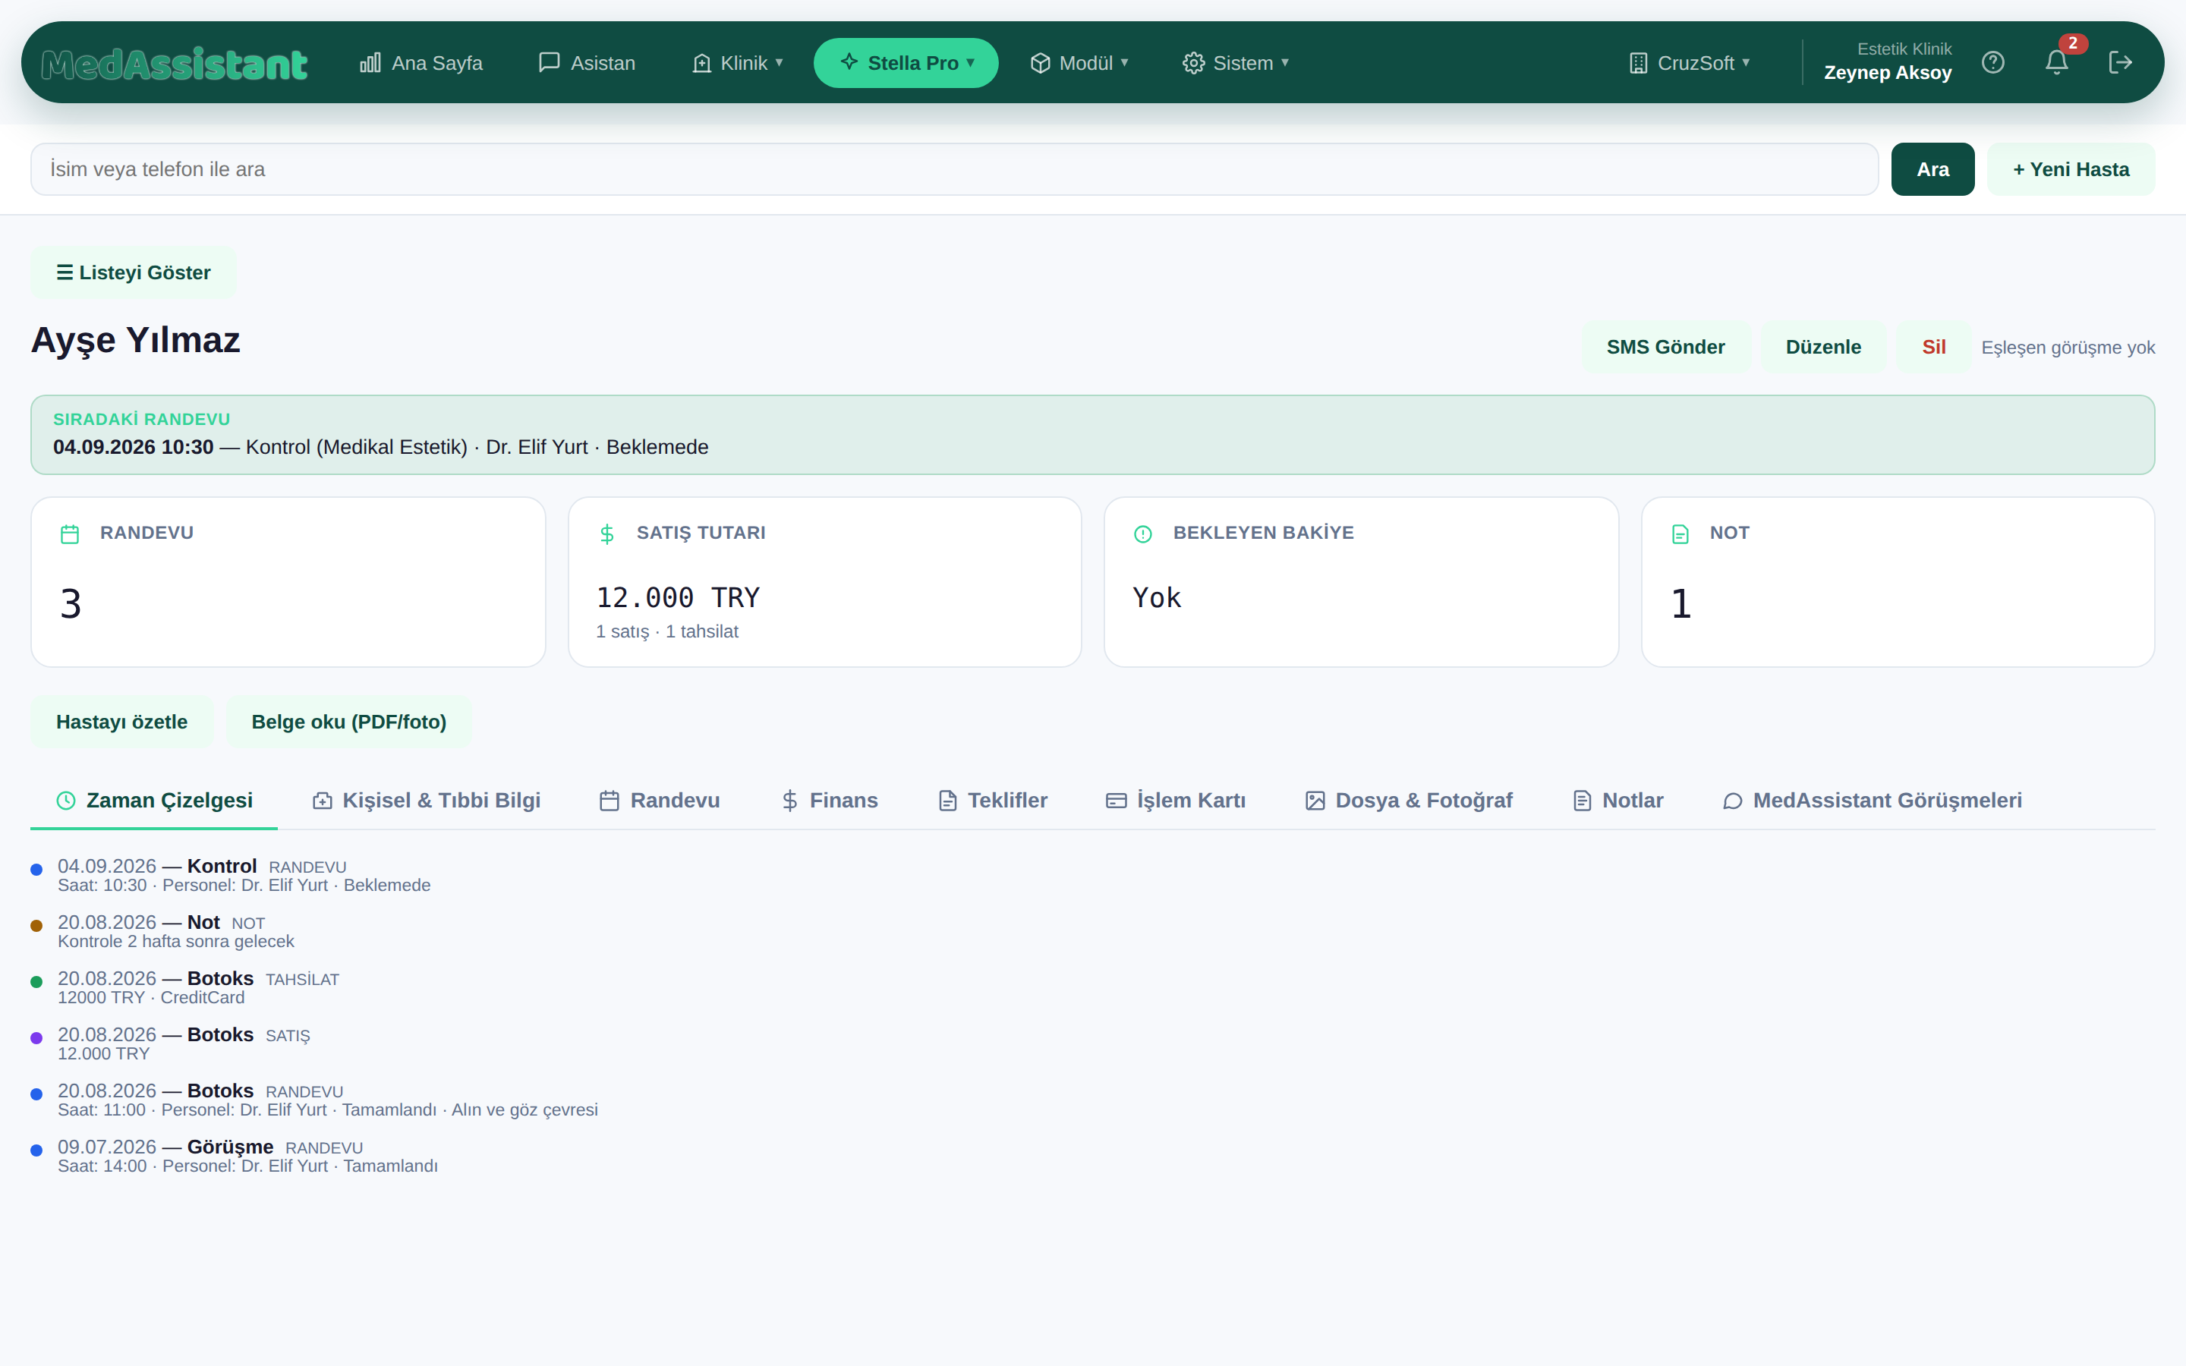Click the bar chart icon beside Ana Sayfa

(x=370, y=62)
